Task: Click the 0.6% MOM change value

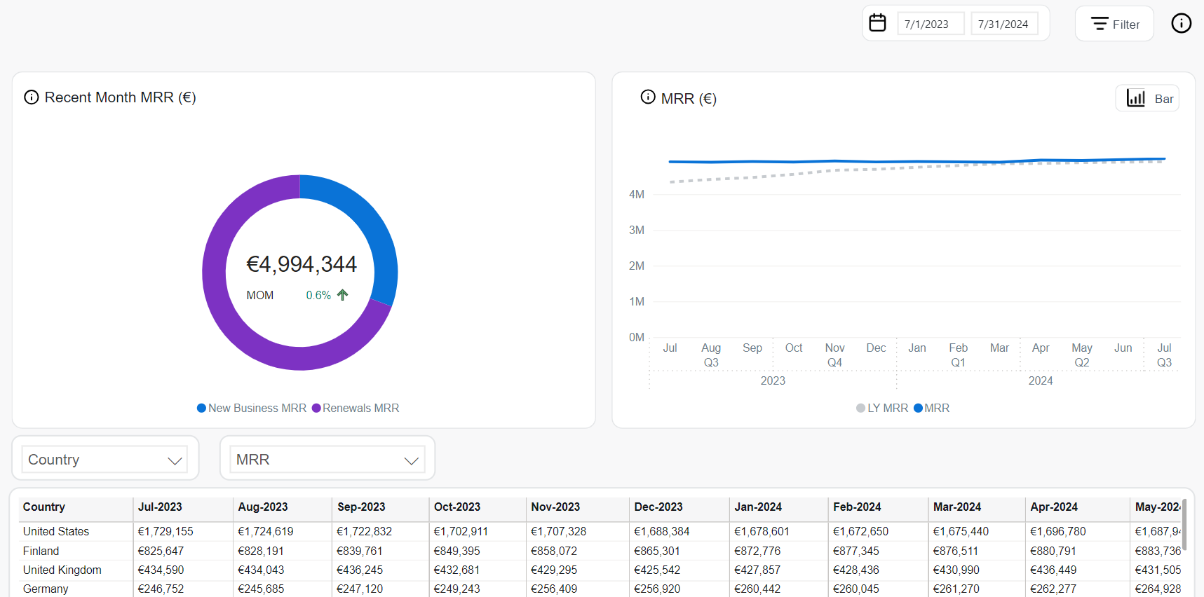Action: pyautogui.click(x=318, y=295)
